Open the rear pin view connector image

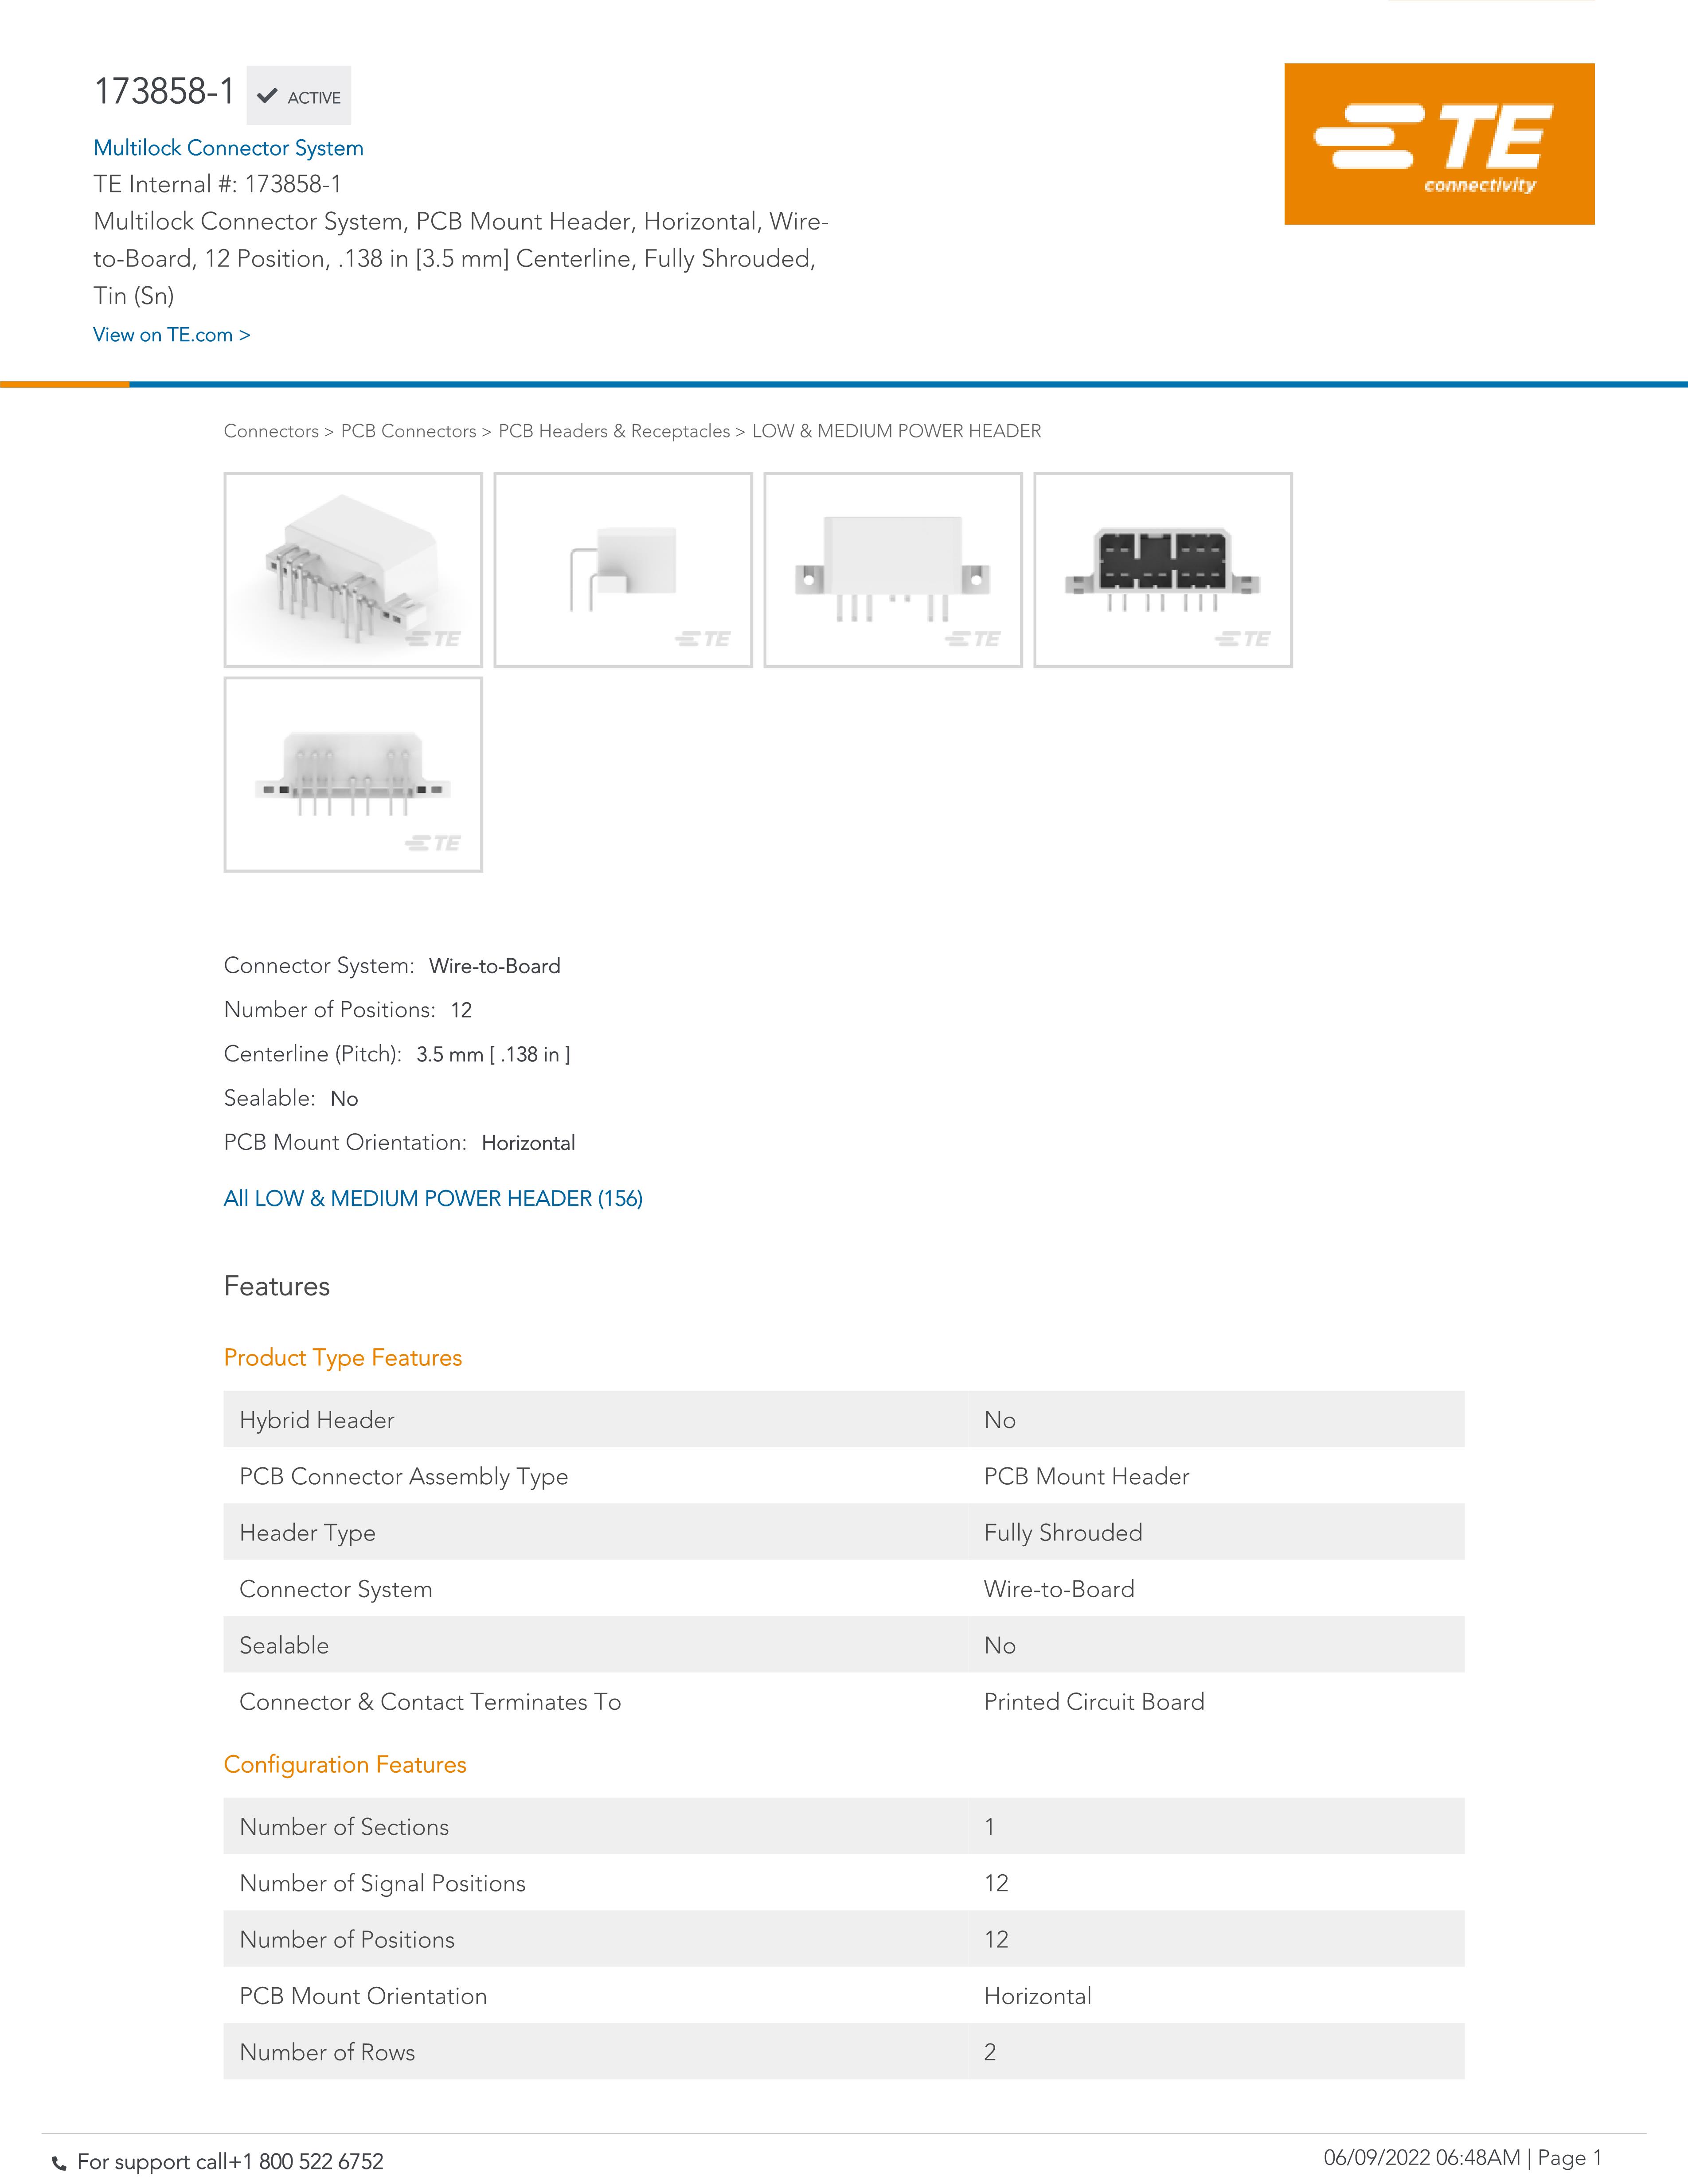(353, 774)
